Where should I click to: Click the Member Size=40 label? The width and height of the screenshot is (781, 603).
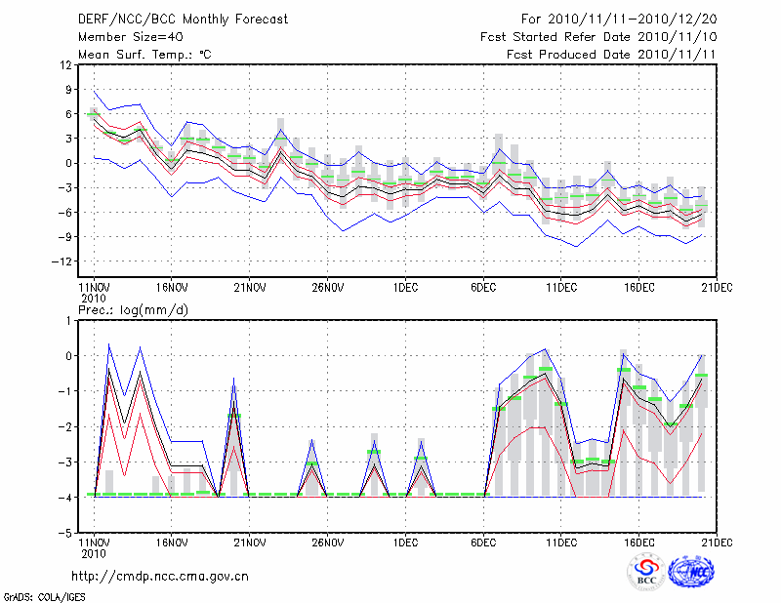[129, 36]
